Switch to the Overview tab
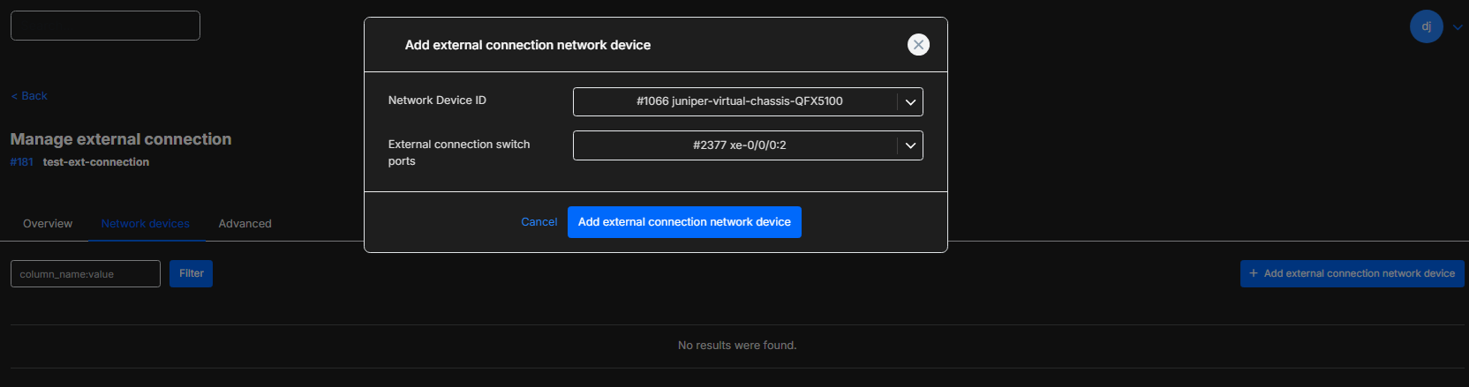Image resolution: width=1469 pixels, height=387 pixels. (x=48, y=224)
